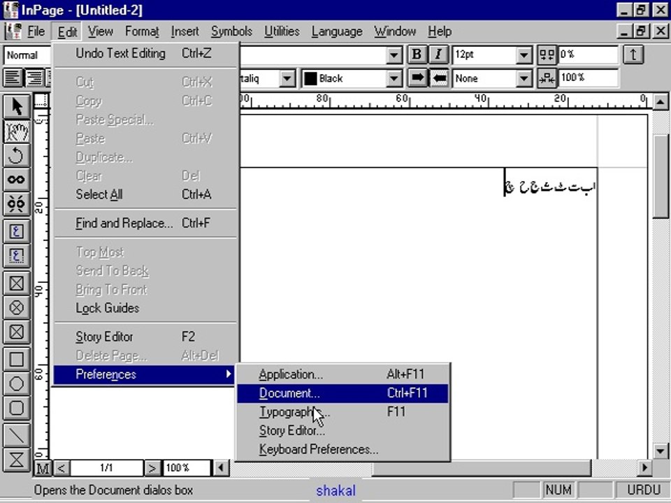
Task: Choose Application... preferences
Action: pyautogui.click(x=342, y=374)
